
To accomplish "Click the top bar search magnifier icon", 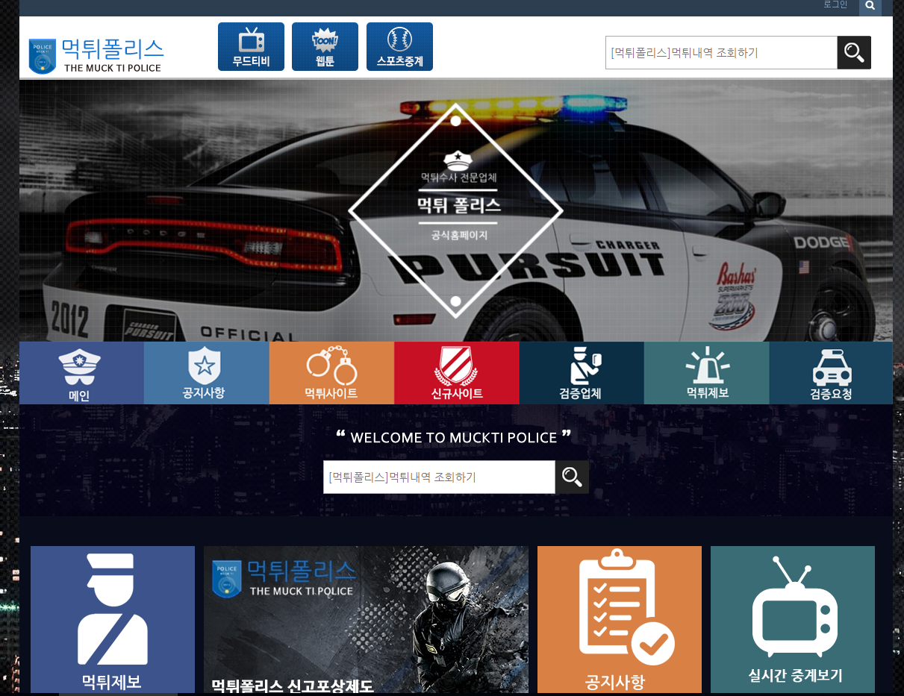I will pyautogui.click(x=870, y=6).
